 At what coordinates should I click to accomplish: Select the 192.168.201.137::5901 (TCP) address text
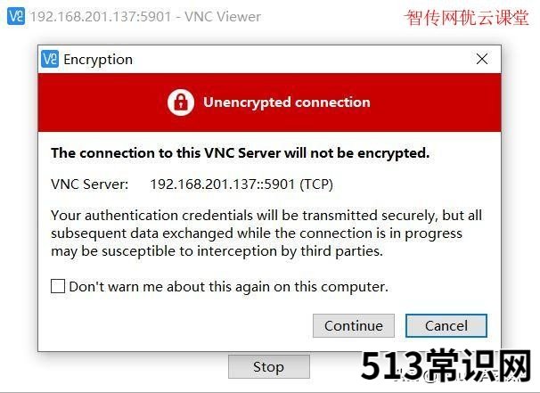[241, 184]
